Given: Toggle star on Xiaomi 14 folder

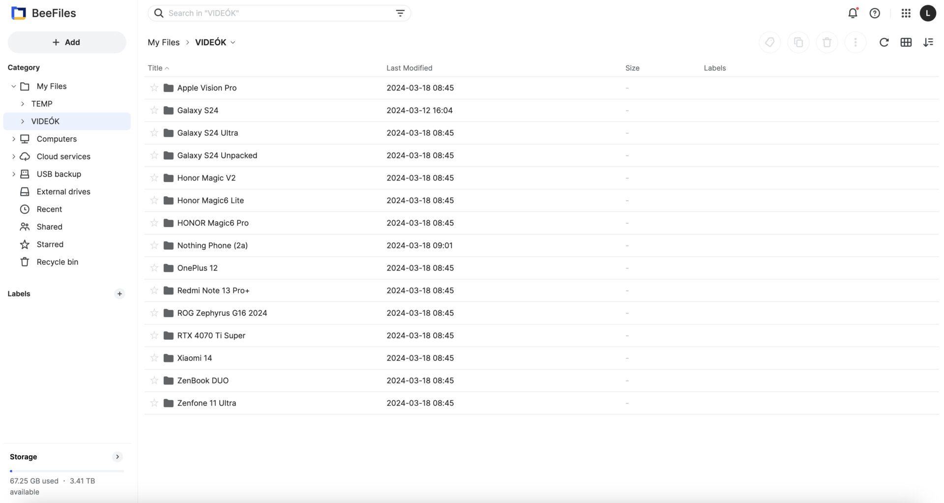Looking at the screenshot, I should [154, 358].
